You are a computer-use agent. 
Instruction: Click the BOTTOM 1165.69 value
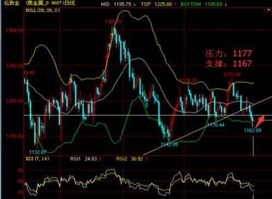[202, 4]
